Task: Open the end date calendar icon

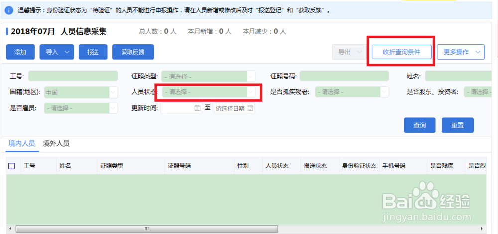Action: click(250, 108)
